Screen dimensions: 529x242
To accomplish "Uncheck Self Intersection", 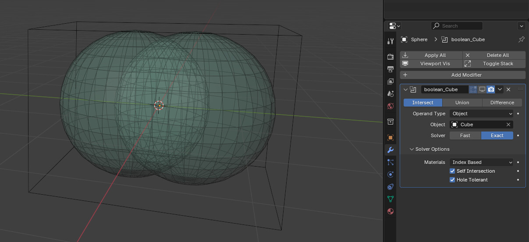I will (452, 171).
